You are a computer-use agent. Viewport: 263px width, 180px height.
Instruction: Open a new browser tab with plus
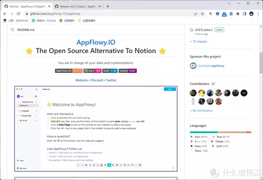tap(108, 7)
